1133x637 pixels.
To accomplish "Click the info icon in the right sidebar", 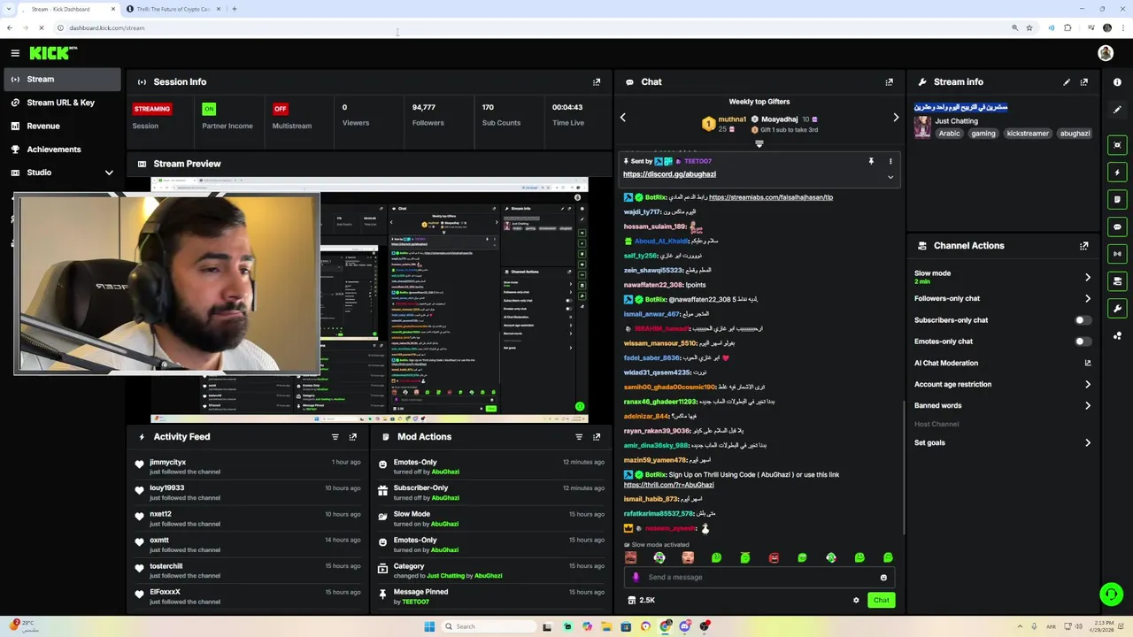I will click(x=1117, y=82).
